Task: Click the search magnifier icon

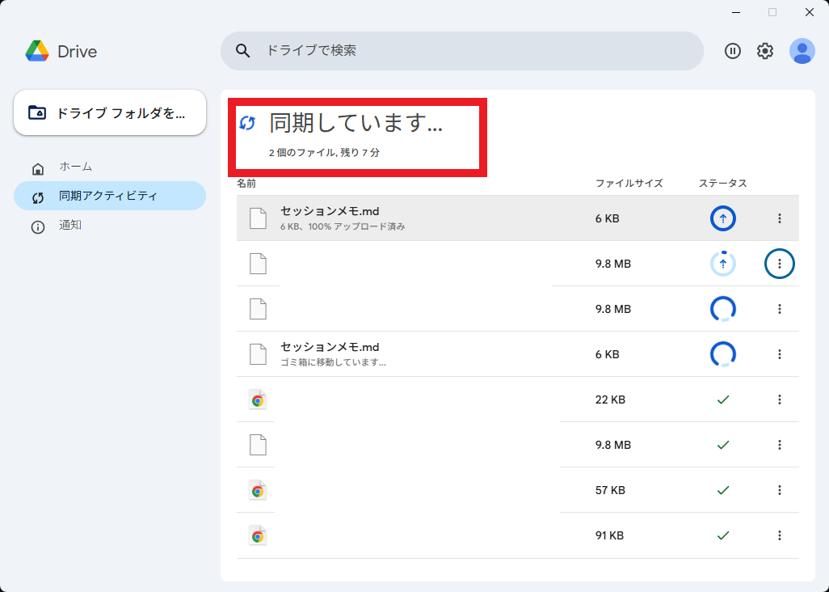Action: tap(242, 50)
